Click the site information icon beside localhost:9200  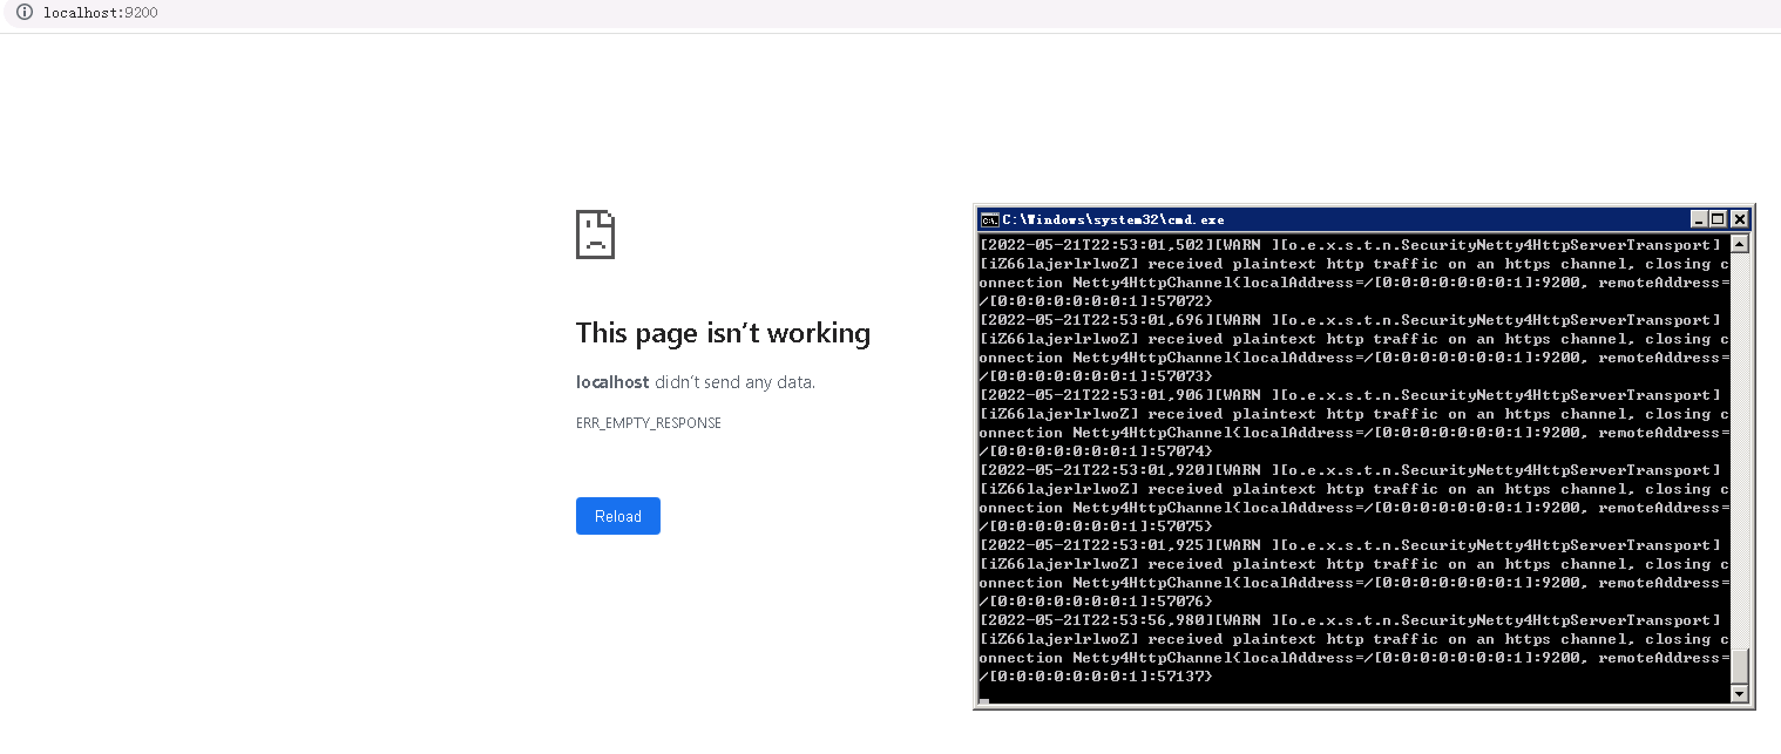click(x=24, y=12)
